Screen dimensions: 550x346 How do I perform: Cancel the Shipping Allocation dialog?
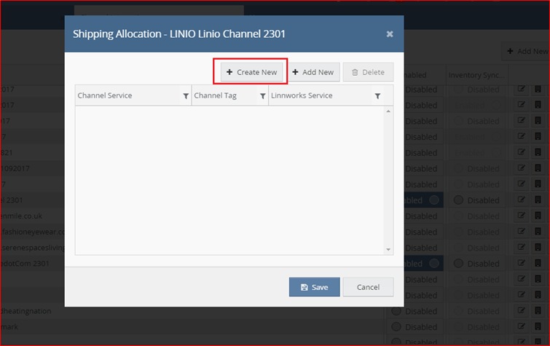[369, 287]
